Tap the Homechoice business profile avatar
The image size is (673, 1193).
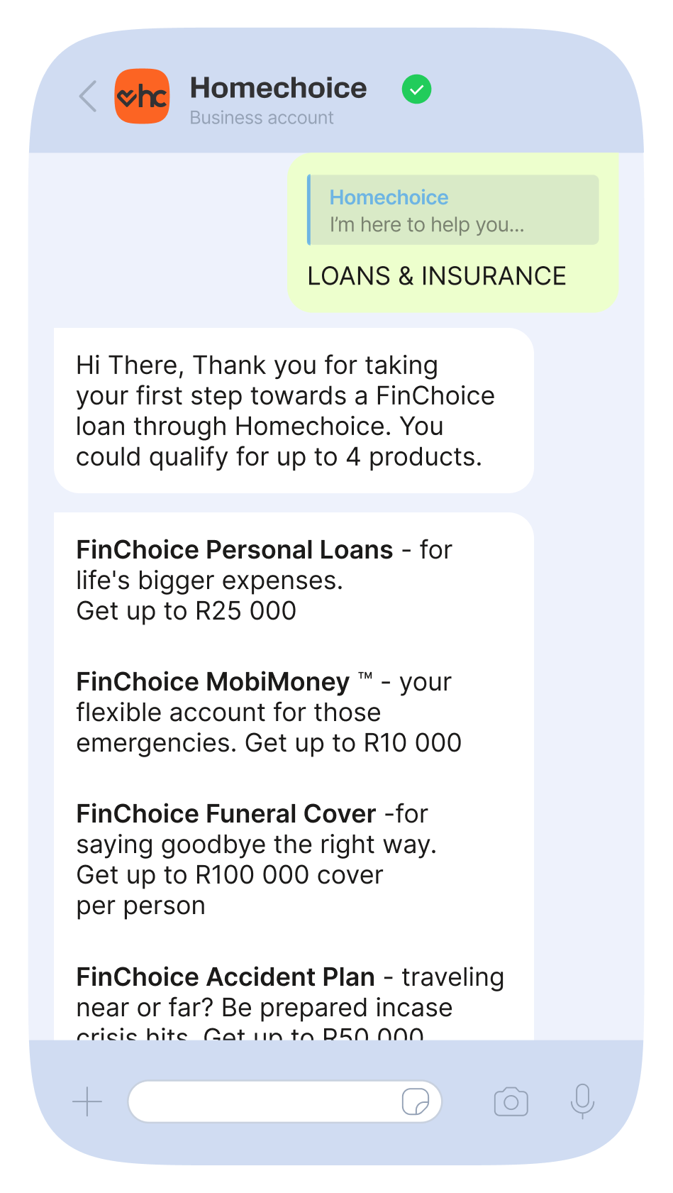click(x=142, y=97)
